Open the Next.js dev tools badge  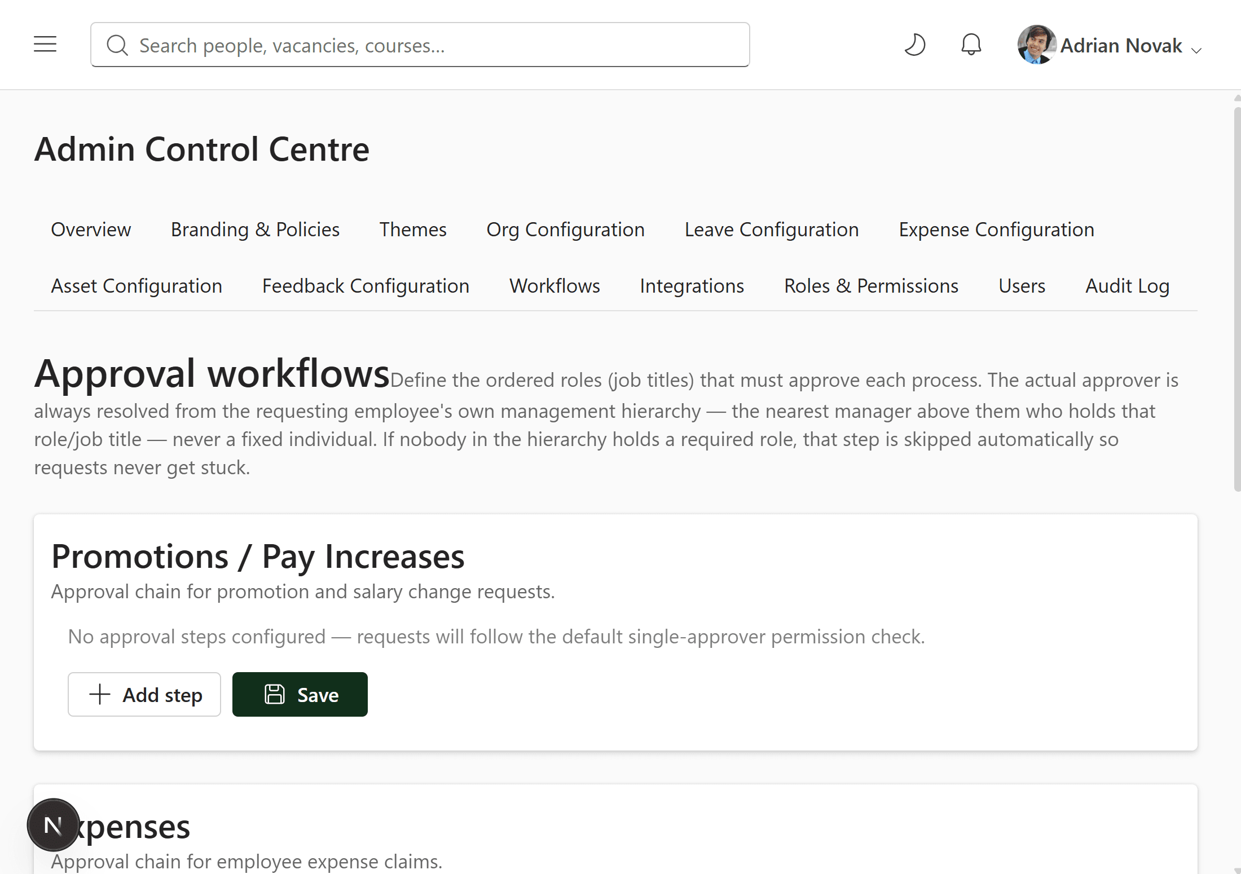tap(54, 825)
